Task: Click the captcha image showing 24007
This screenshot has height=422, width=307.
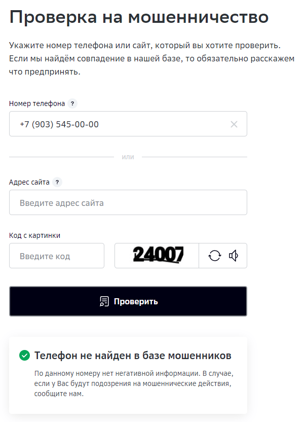Action: tap(157, 255)
